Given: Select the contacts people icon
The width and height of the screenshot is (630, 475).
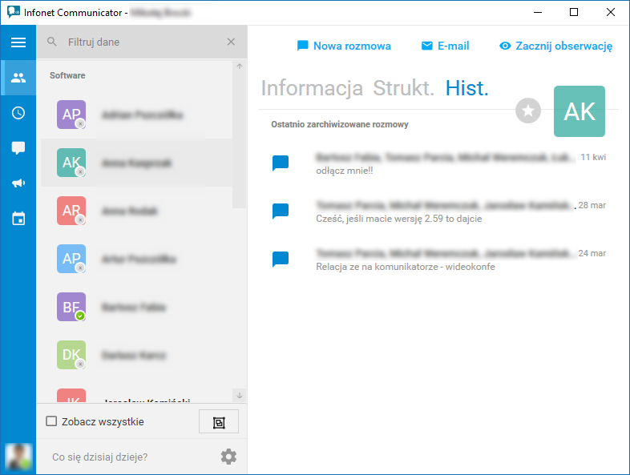Looking at the screenshot, I should 18,78.
